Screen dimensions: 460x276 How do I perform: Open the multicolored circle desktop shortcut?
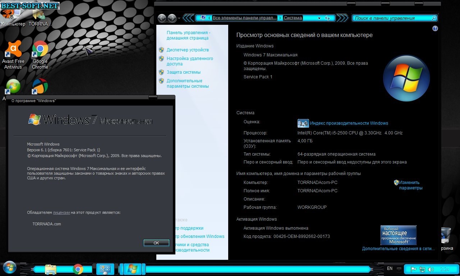point(40,87)
